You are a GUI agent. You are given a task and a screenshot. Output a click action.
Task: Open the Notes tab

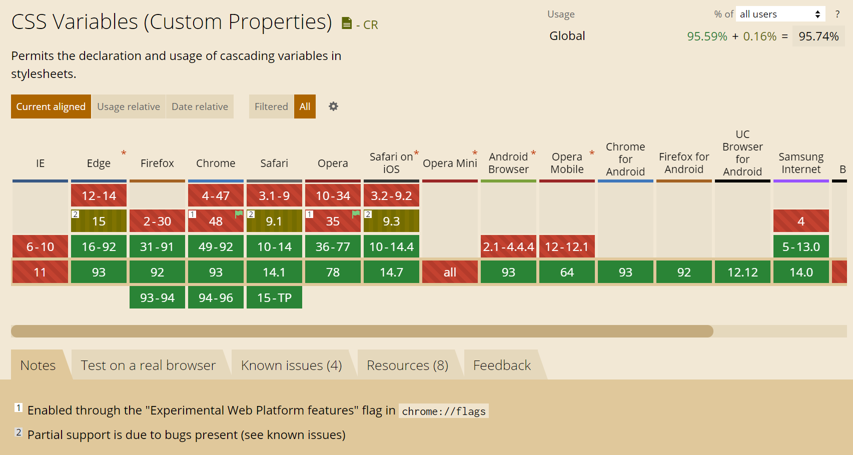38,365
